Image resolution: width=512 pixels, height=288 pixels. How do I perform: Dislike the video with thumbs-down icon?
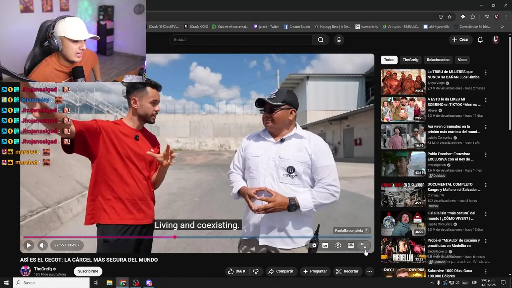tap(256, 271)
